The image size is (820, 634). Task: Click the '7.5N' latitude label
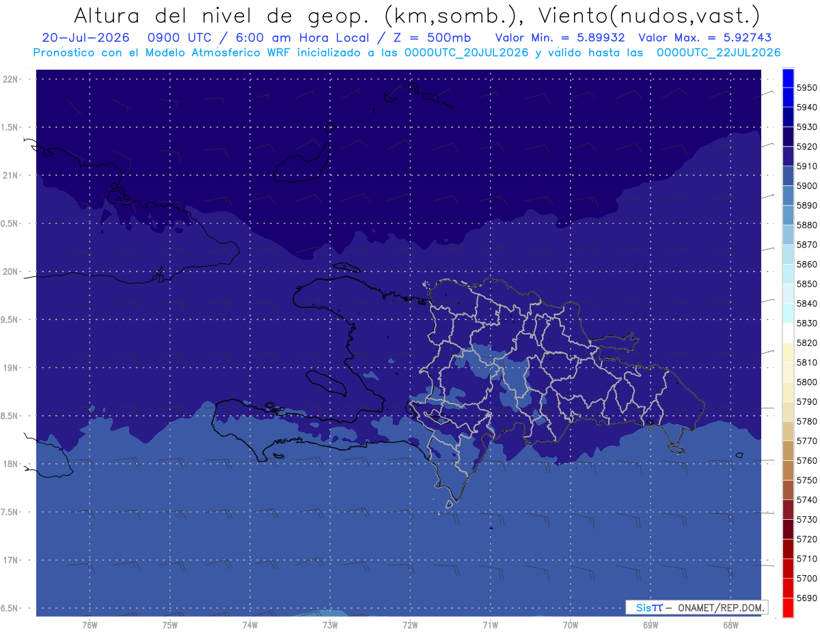(10, 512)
